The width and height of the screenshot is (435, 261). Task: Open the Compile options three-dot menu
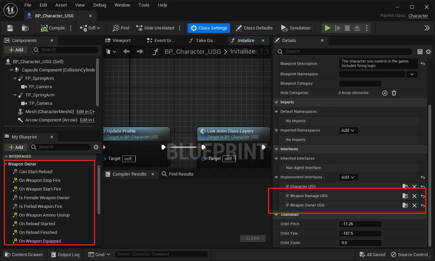tap(71, 28)
